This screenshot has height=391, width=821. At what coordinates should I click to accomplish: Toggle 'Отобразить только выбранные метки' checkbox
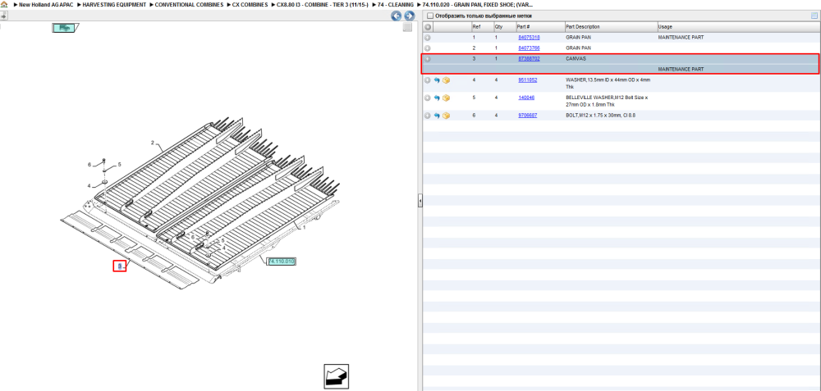430,16
